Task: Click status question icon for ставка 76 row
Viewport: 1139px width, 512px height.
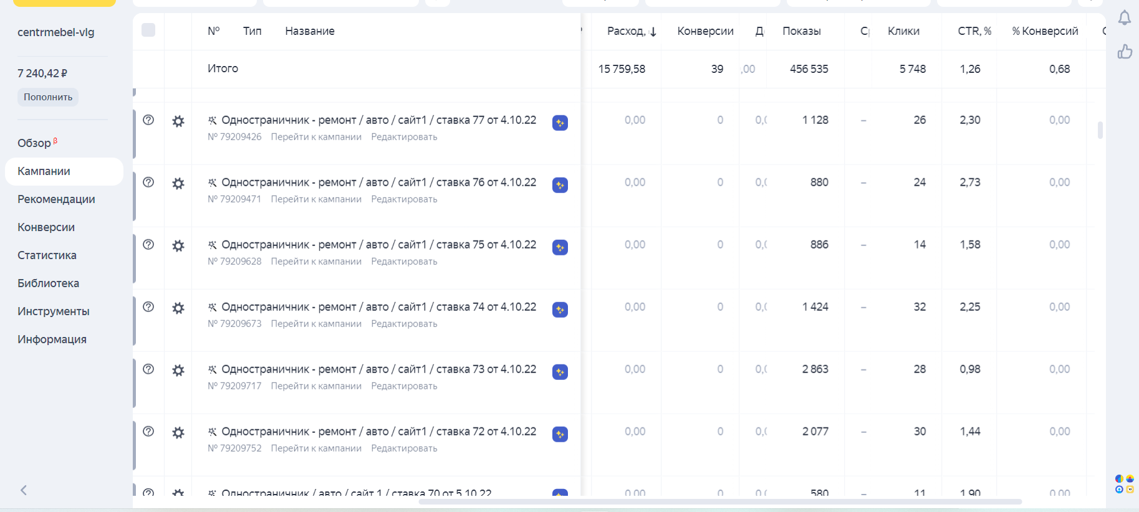Action: [x=148, y=182]
